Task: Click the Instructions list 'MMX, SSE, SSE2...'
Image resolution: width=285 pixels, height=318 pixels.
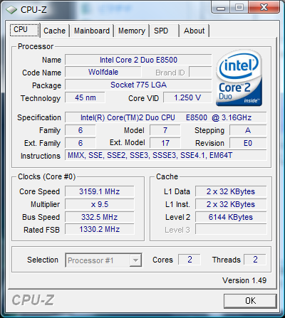Action: 166,156
